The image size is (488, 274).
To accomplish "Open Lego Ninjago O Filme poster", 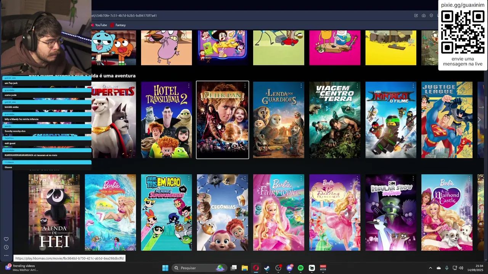I will click(391, 120).
